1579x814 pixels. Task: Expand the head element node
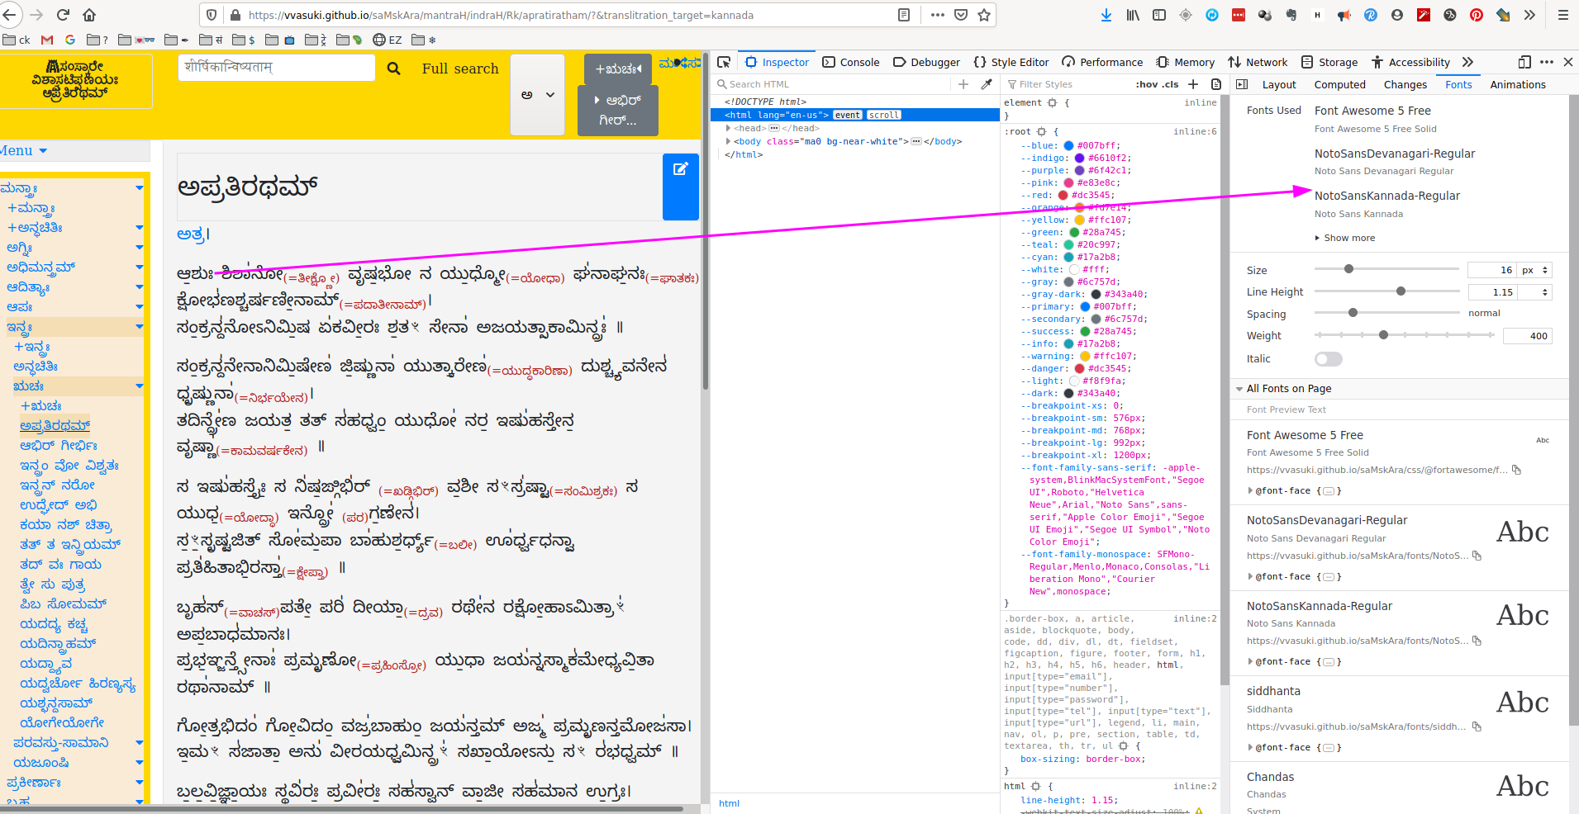pos(728,128)
